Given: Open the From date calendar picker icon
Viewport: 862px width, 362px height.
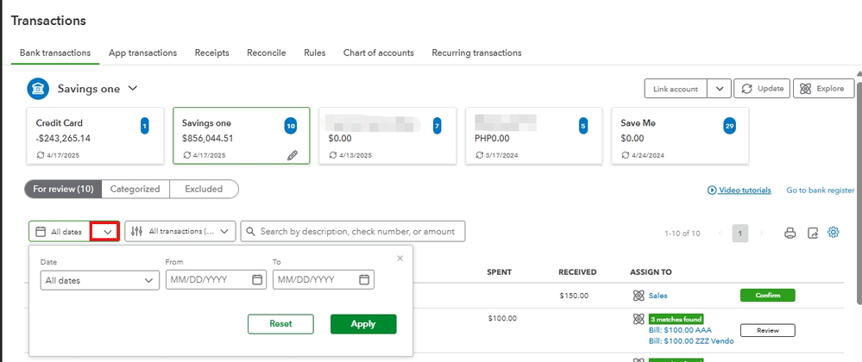Looking at the screenshot, I should [257, 280].
